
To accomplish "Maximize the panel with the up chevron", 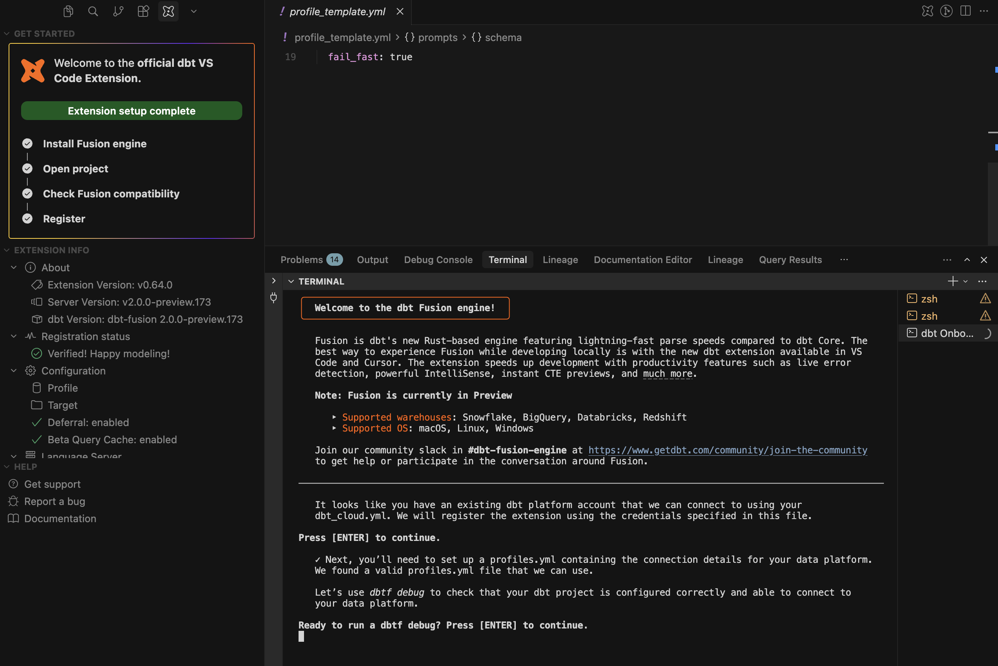I will (967, 260).
